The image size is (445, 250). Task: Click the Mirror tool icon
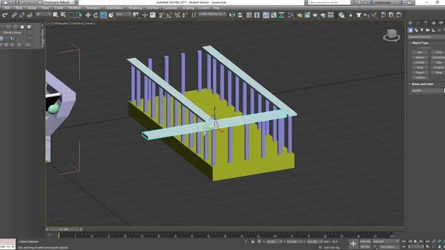[232, 15]
